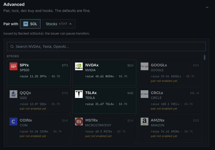
Task: Click the Tesla logo icon
Action: (x=79, y=94)
